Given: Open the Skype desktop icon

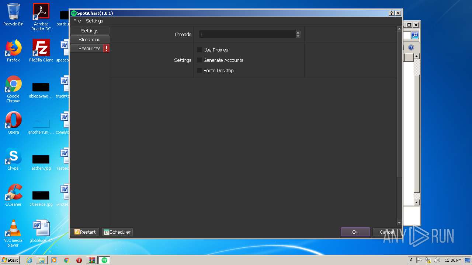Looking at the screenshot, I should pyautogui.click(x=13, y=159).
